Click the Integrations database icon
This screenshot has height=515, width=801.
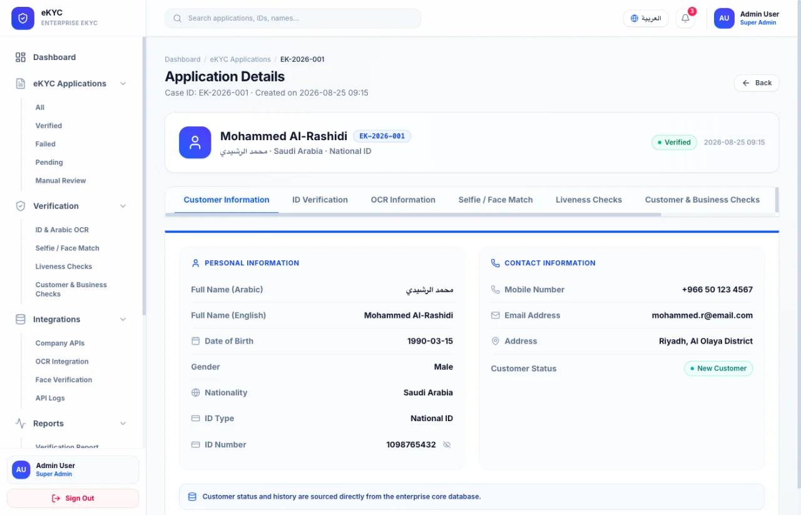click(21, 319)
